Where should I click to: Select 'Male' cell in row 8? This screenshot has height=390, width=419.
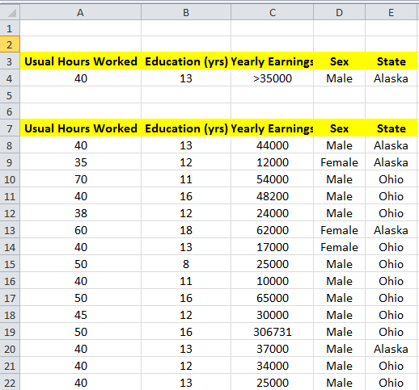(339, 145)
